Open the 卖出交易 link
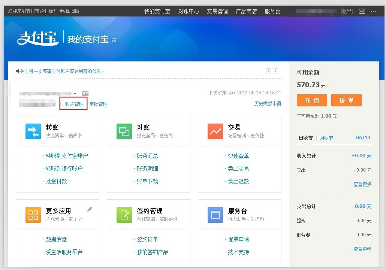This screenshot has width=386, height=270. pos(239,169)
